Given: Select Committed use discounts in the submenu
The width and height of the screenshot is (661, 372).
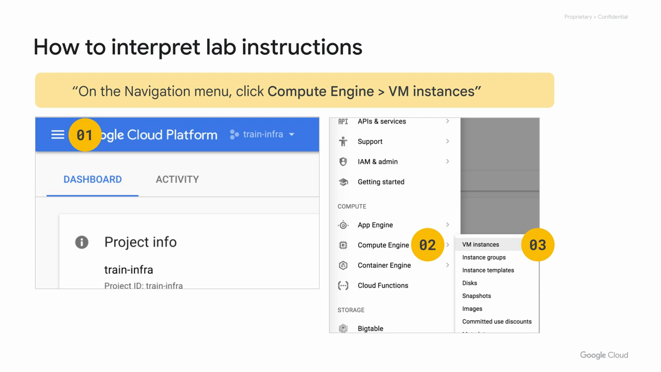Looking at the screenshot, I should click(x=497, y=321).
